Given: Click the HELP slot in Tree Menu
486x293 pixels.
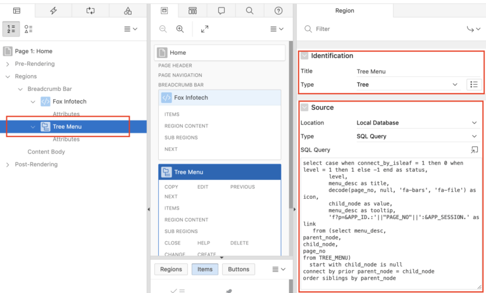Looking at the screenshot, I should tap(204, 243).
